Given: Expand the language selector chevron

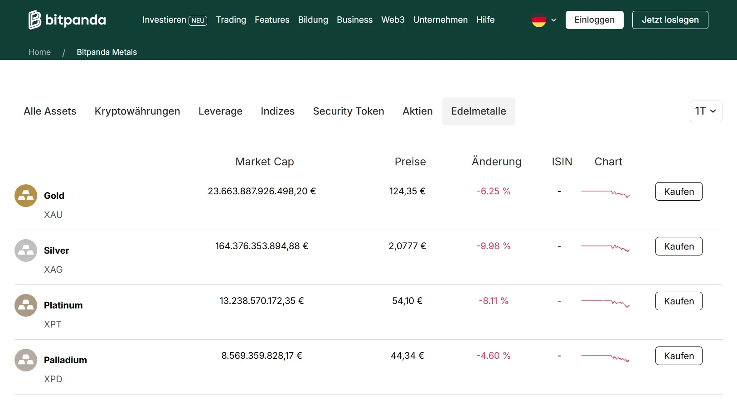Looking at the screenshot, I should click(553, 20).
